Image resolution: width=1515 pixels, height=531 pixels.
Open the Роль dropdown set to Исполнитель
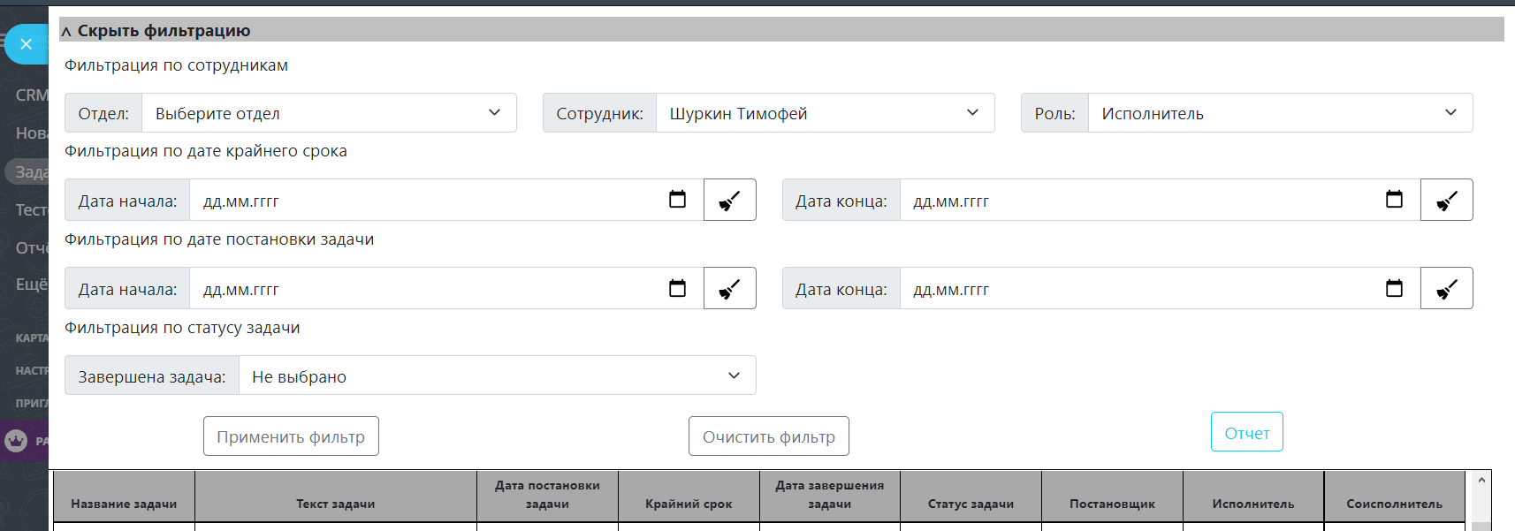(1279, 113)
